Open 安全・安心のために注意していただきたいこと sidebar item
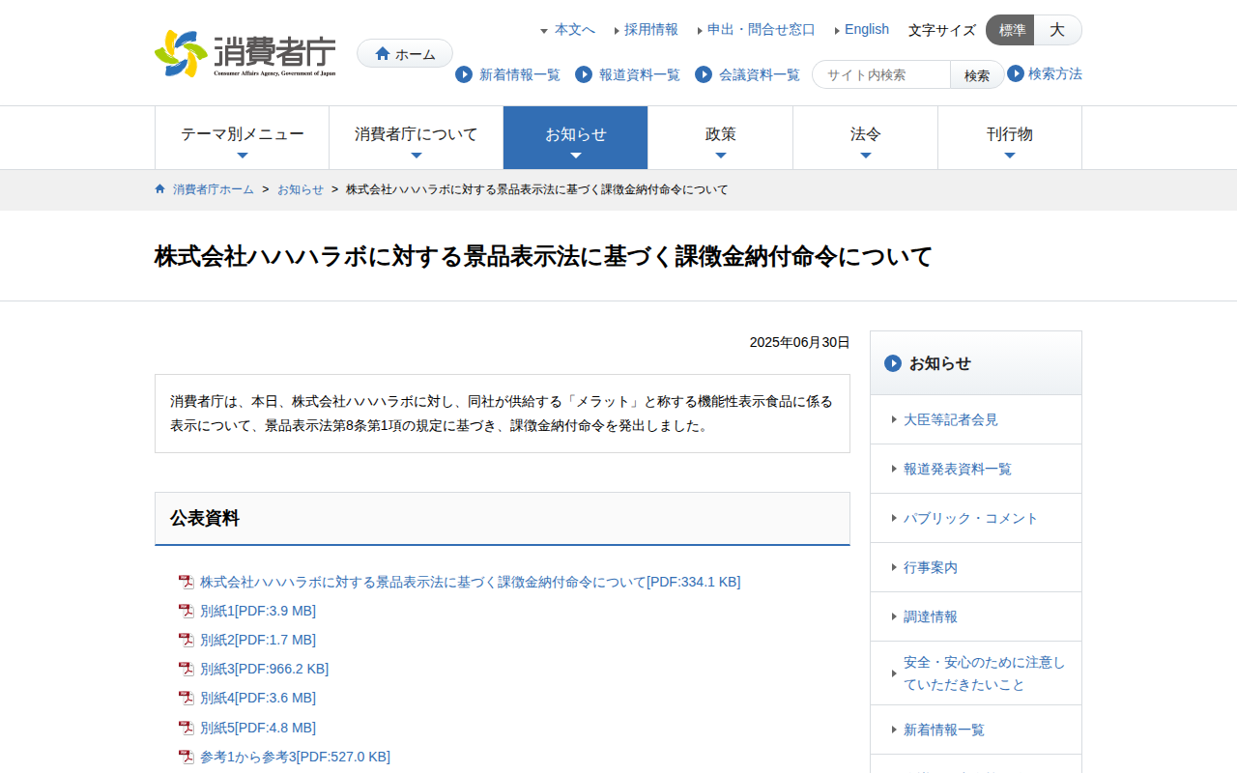Viewport: 1237px width, 773px height. coord(976,673)
